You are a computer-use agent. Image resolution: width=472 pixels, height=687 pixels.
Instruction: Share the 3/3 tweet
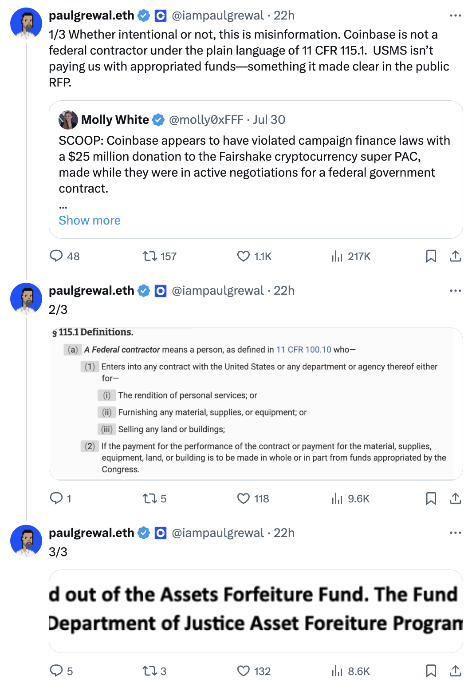[x=456, y=671]
